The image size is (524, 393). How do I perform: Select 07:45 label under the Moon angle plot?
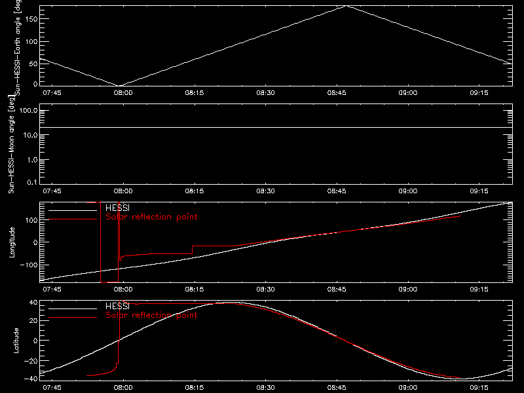coord(52,191)
